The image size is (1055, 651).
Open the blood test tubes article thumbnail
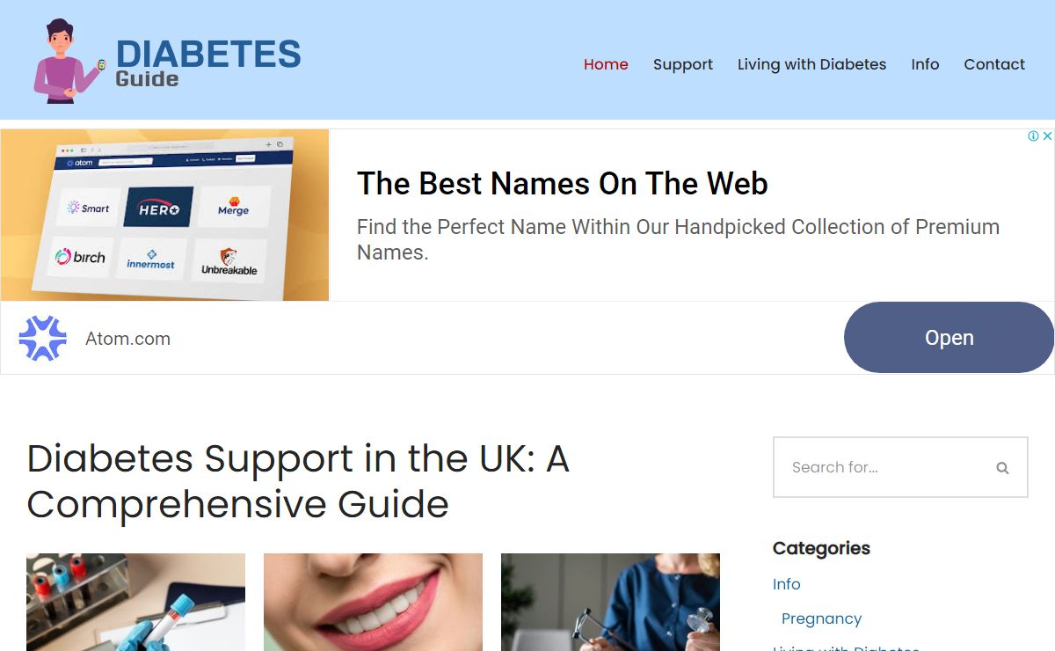(x=135, y=603)
